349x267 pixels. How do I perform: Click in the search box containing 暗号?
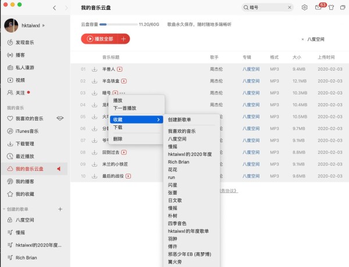coord(267,8)
